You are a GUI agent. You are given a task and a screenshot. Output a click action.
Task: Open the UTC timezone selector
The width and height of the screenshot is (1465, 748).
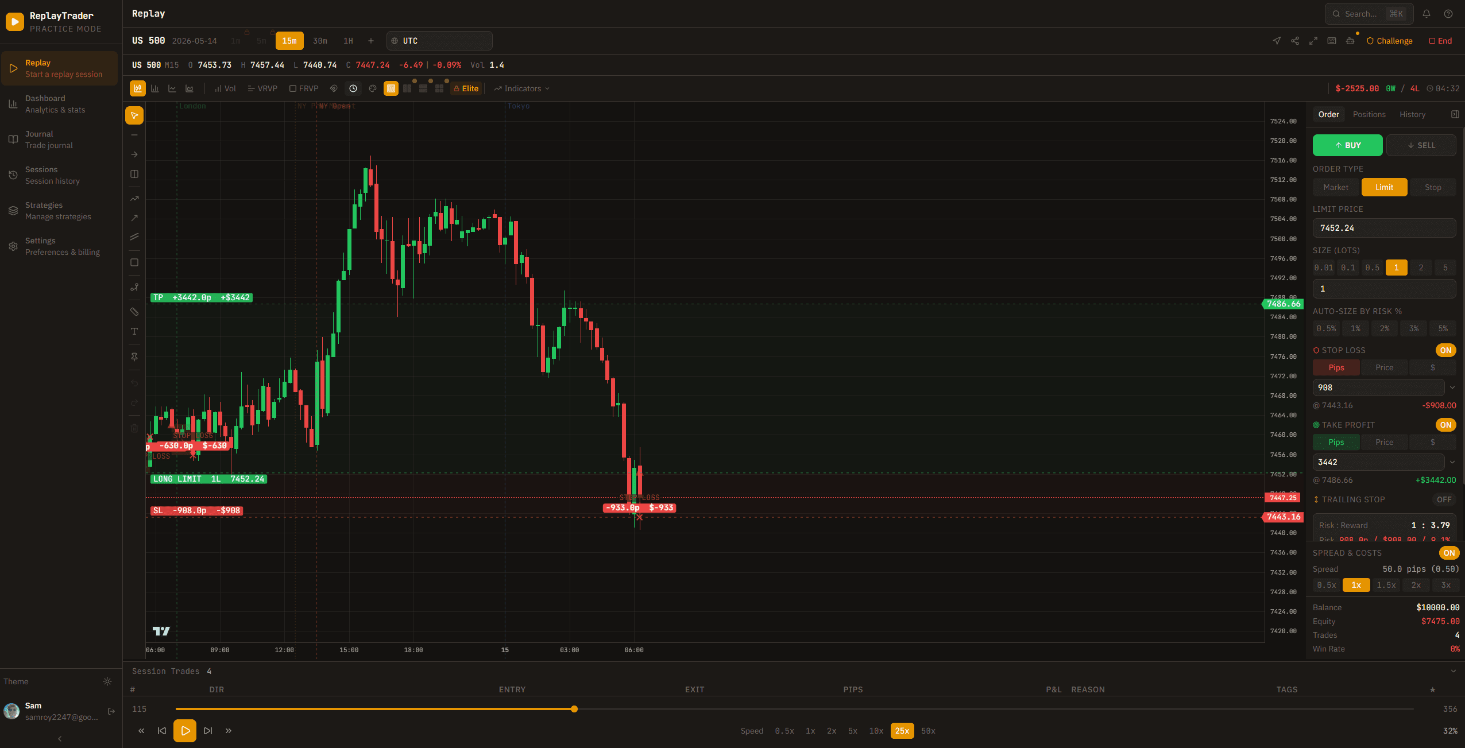click(x=439, y=41)
